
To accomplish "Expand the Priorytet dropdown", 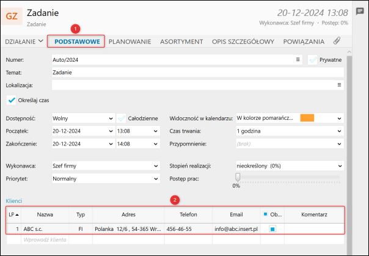I will click(x=156, y=178).
